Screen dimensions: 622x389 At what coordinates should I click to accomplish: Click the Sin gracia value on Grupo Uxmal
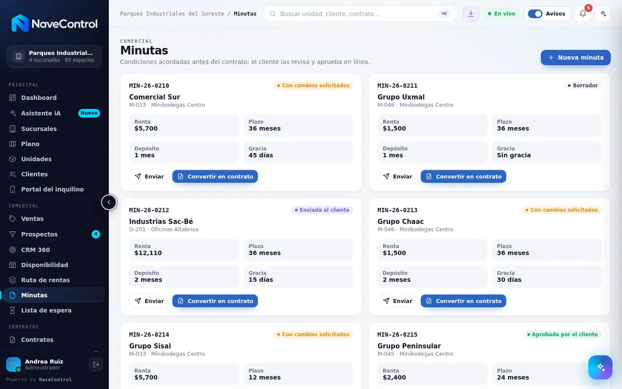tap(514, 155)
